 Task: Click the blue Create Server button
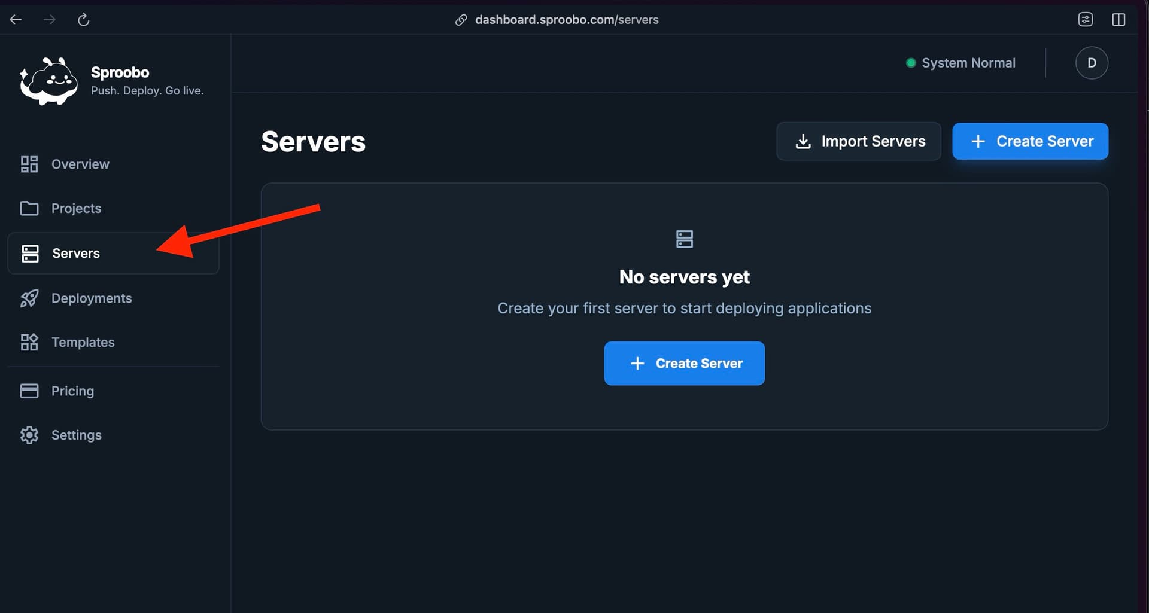click(x=1030, y=141)
